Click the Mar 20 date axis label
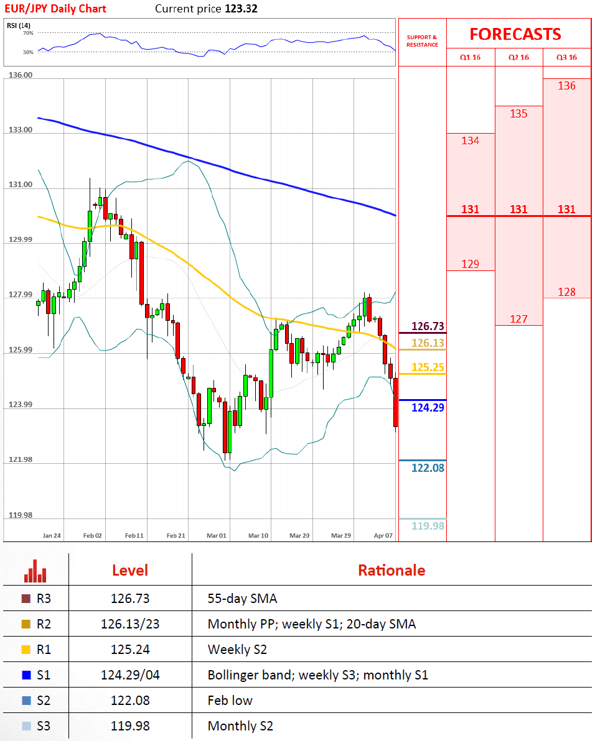This screenshot has width=595, height=741. 299,535
